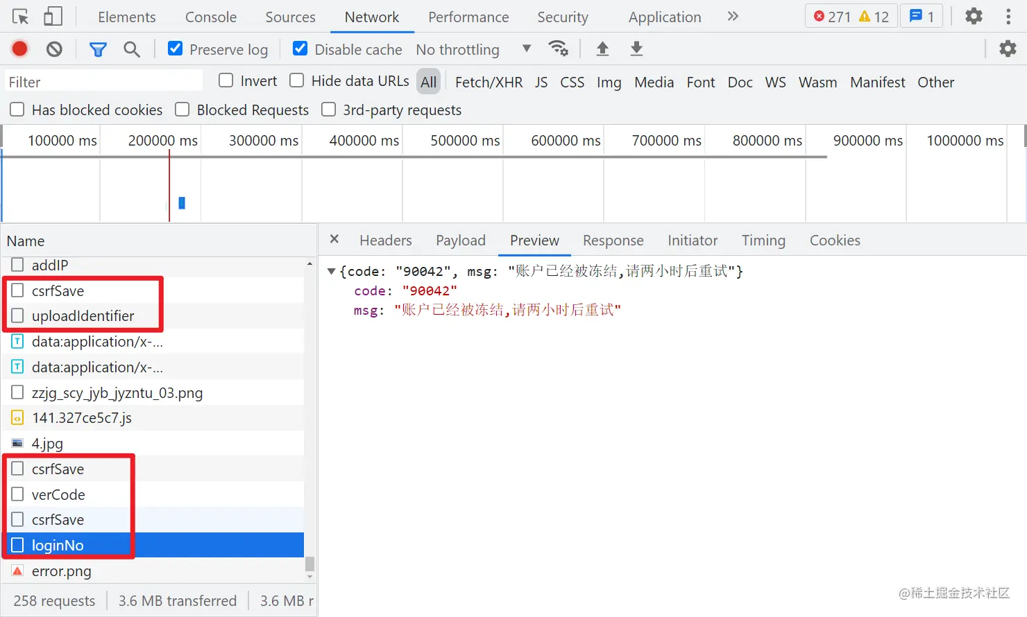1027x617 pixels.
Task: Collapse the JSON root object triangle
Action: [332, 271]
